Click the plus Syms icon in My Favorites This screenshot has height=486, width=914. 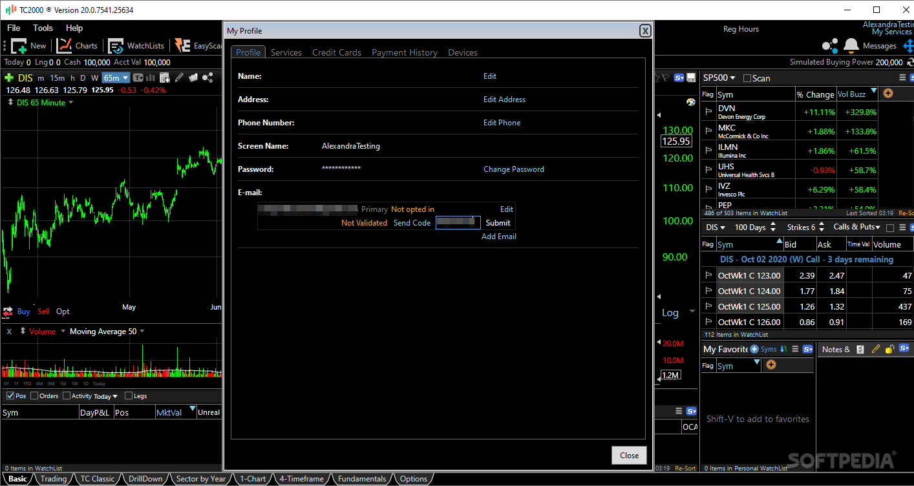pos(754,349)
